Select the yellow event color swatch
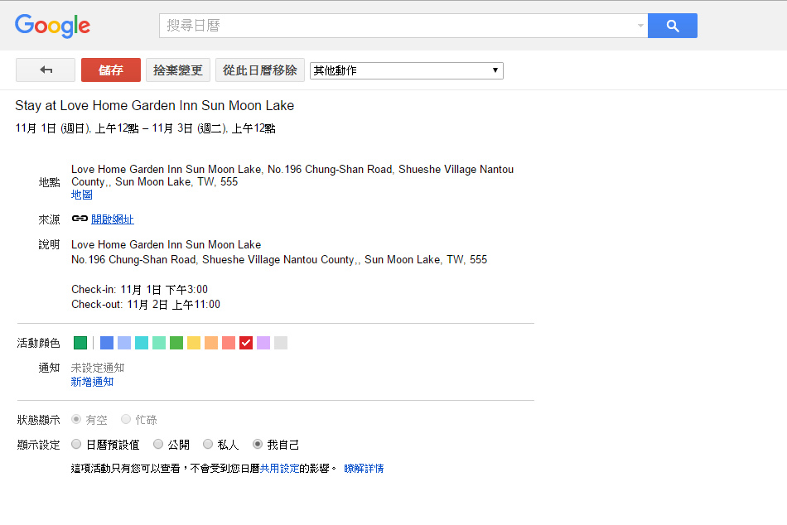Viewport: 787px width, 525px height. [x=194, y=343]
